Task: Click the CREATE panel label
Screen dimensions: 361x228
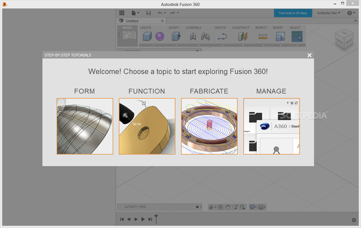Action: (x=146, y=28)
